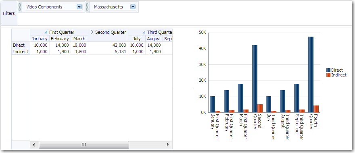Select the August column header
The image size is (355, 153).
(154, 39)
